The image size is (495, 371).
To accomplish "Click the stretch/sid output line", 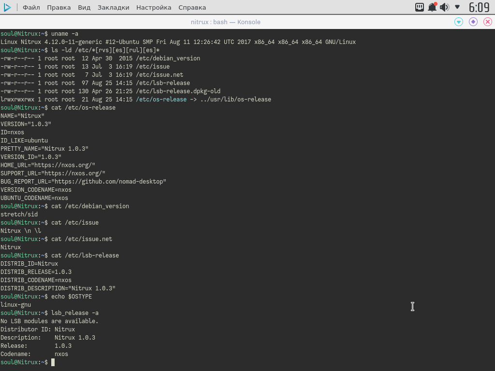I will (x=19, y=214).
